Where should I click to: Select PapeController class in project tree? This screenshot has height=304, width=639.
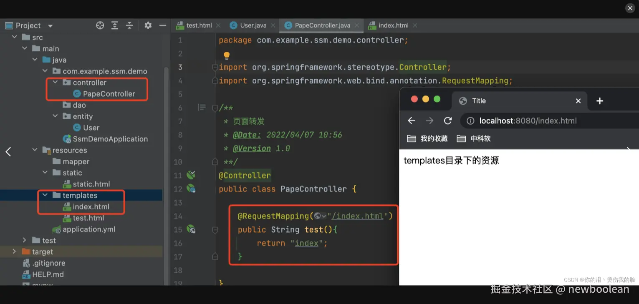point(104,94)
